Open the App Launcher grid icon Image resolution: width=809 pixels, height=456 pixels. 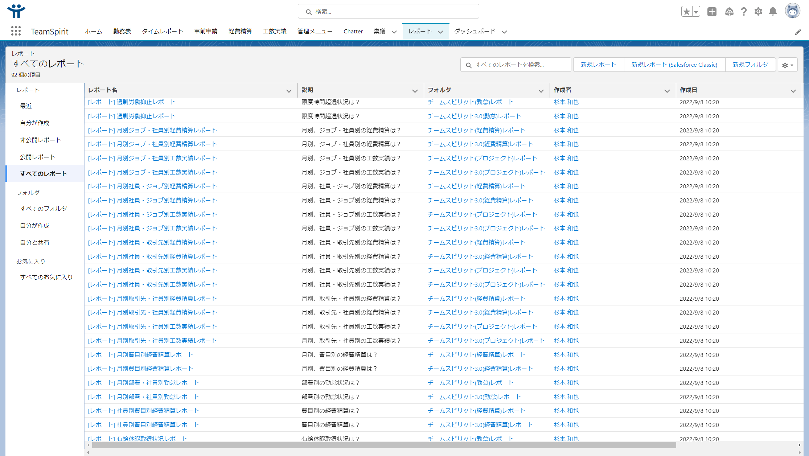tap(16, 31)
